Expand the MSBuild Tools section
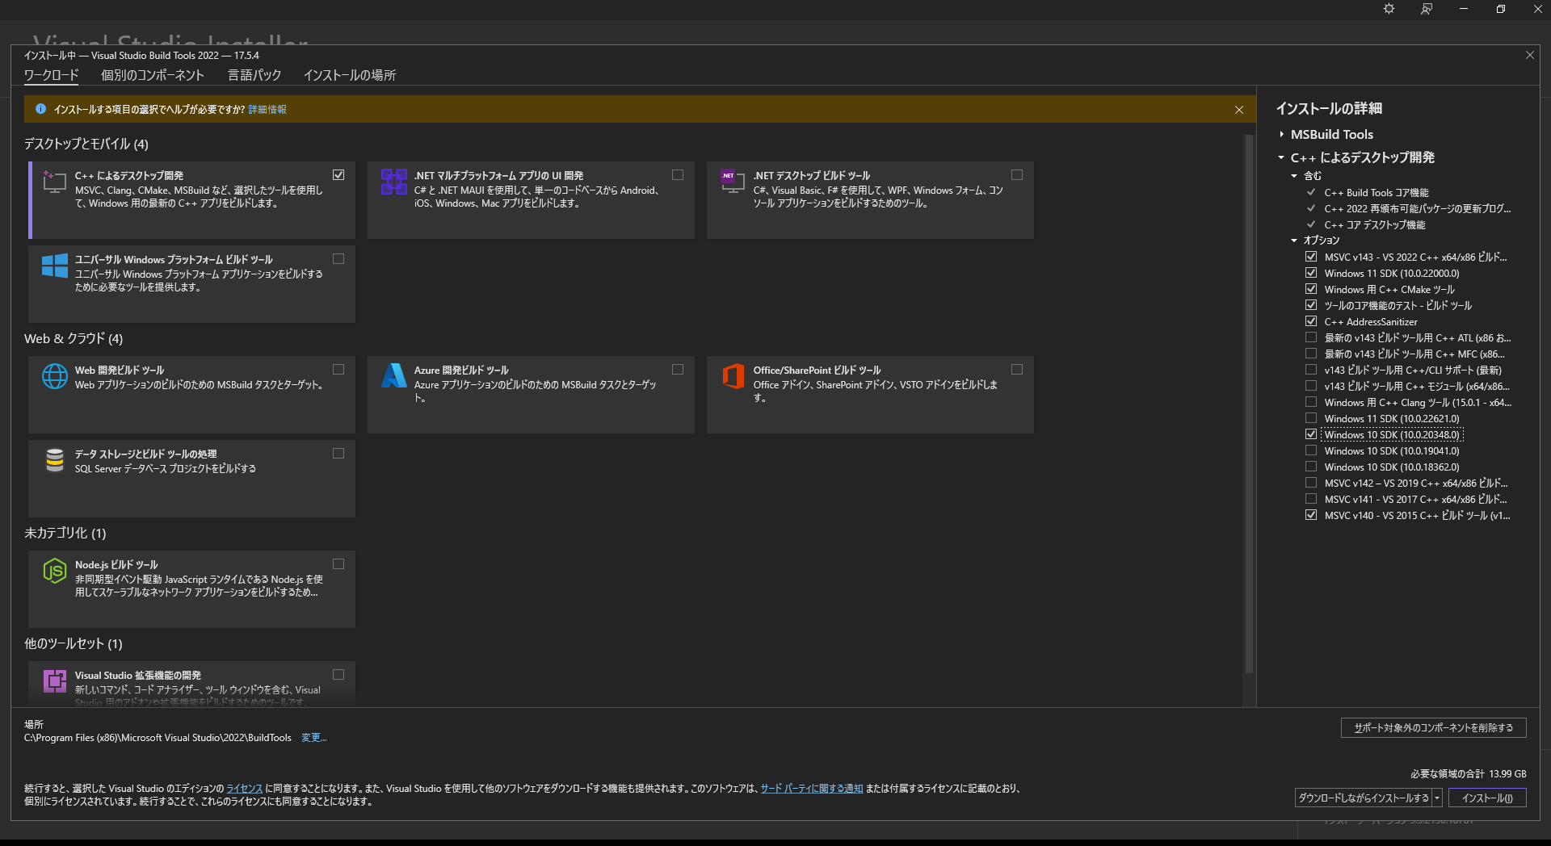This screenshot has width=1551, height=846. [1280, 134]
